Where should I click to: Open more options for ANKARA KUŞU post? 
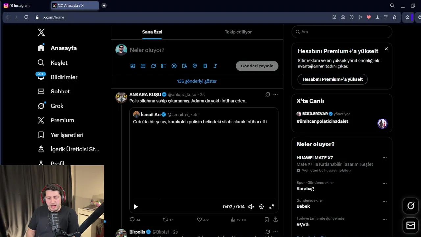[x=276, y=94]
